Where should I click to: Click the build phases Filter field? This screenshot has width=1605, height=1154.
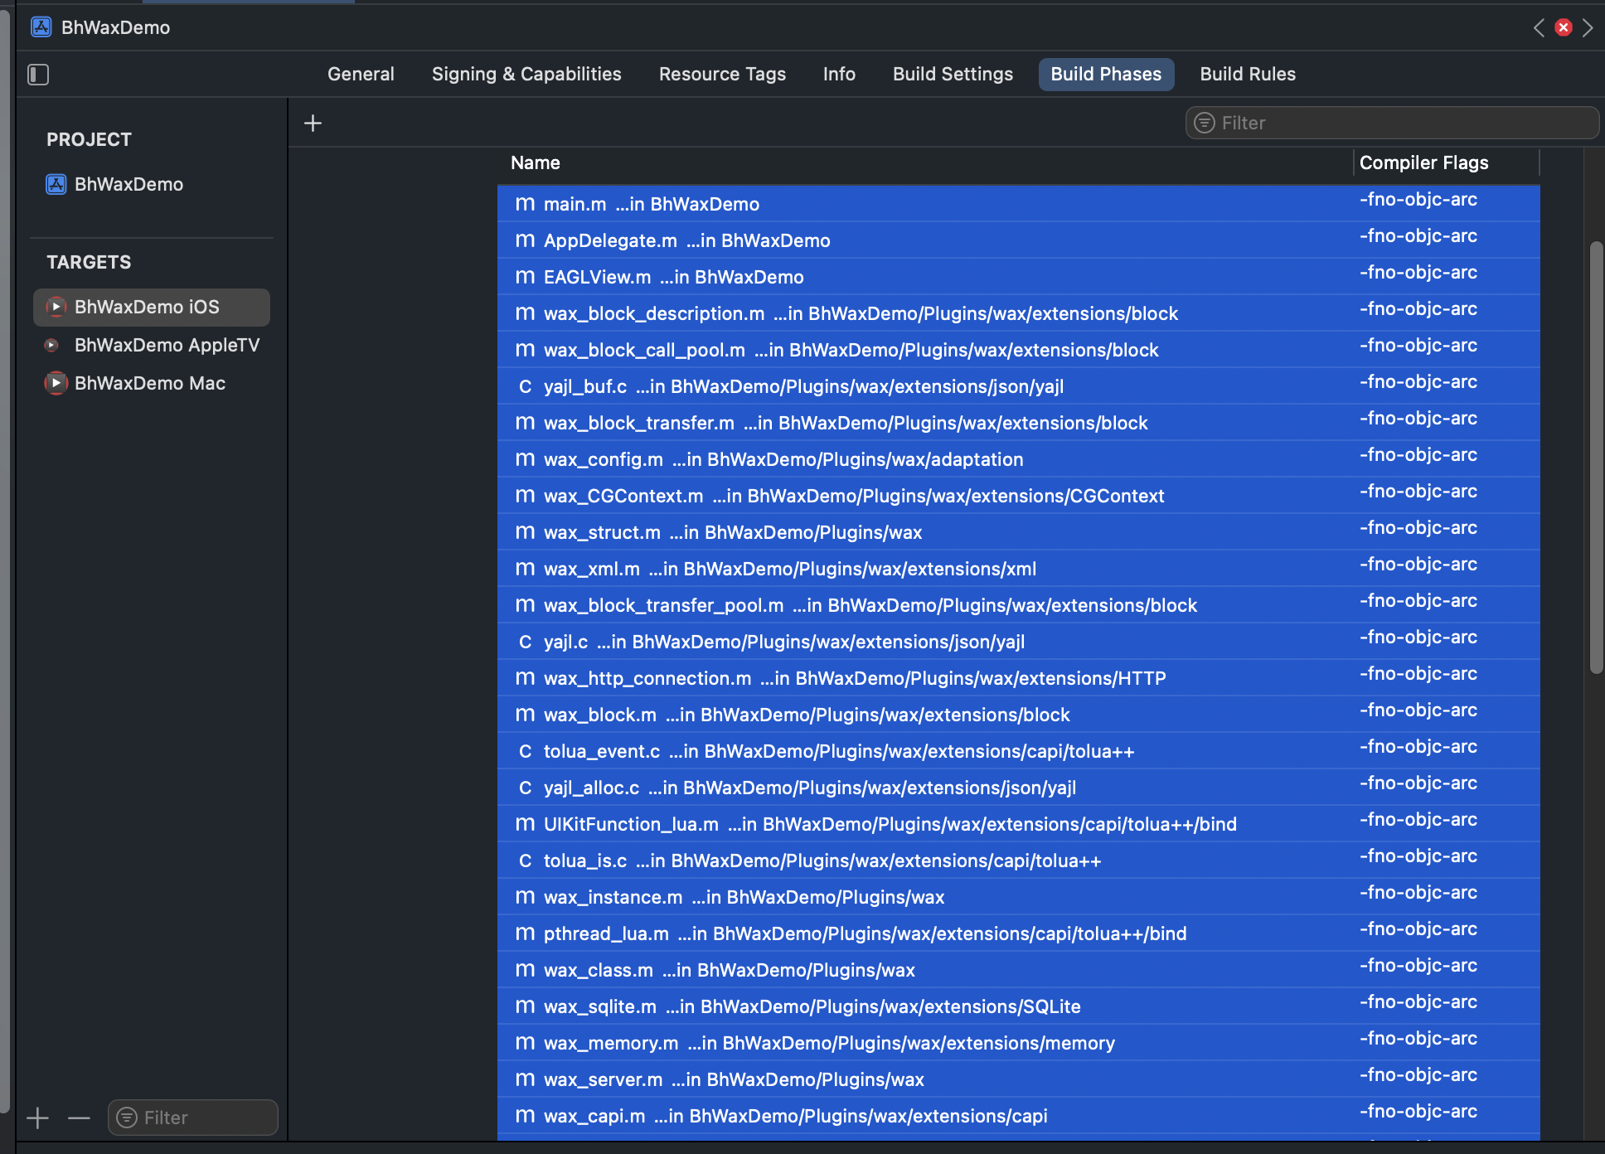(1392, 124)
